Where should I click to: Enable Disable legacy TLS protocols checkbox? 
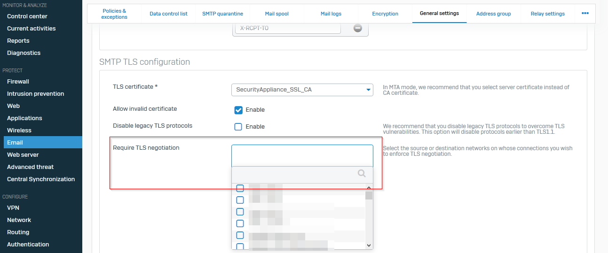[x=238, y=127]
